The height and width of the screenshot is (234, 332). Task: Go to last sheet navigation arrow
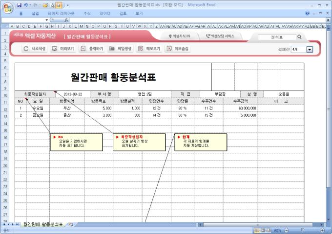[x=17, y=224]
